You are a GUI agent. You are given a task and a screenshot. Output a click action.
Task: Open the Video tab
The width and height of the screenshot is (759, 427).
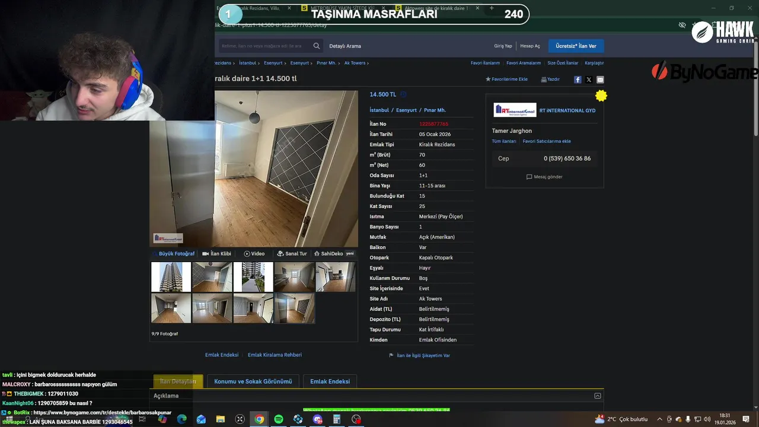pos(254,253)
